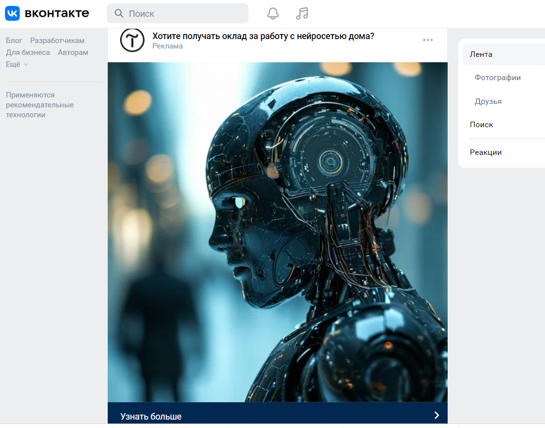Select the Друзья filter
Image resolution: width=545 pixels, height=428 pixels.
pos(488,101)
